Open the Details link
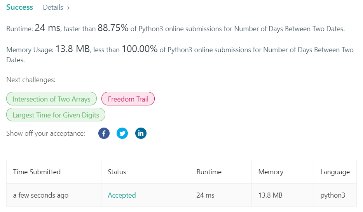Image resolution: width=363 pixels, height=212 pixels. 53,8
